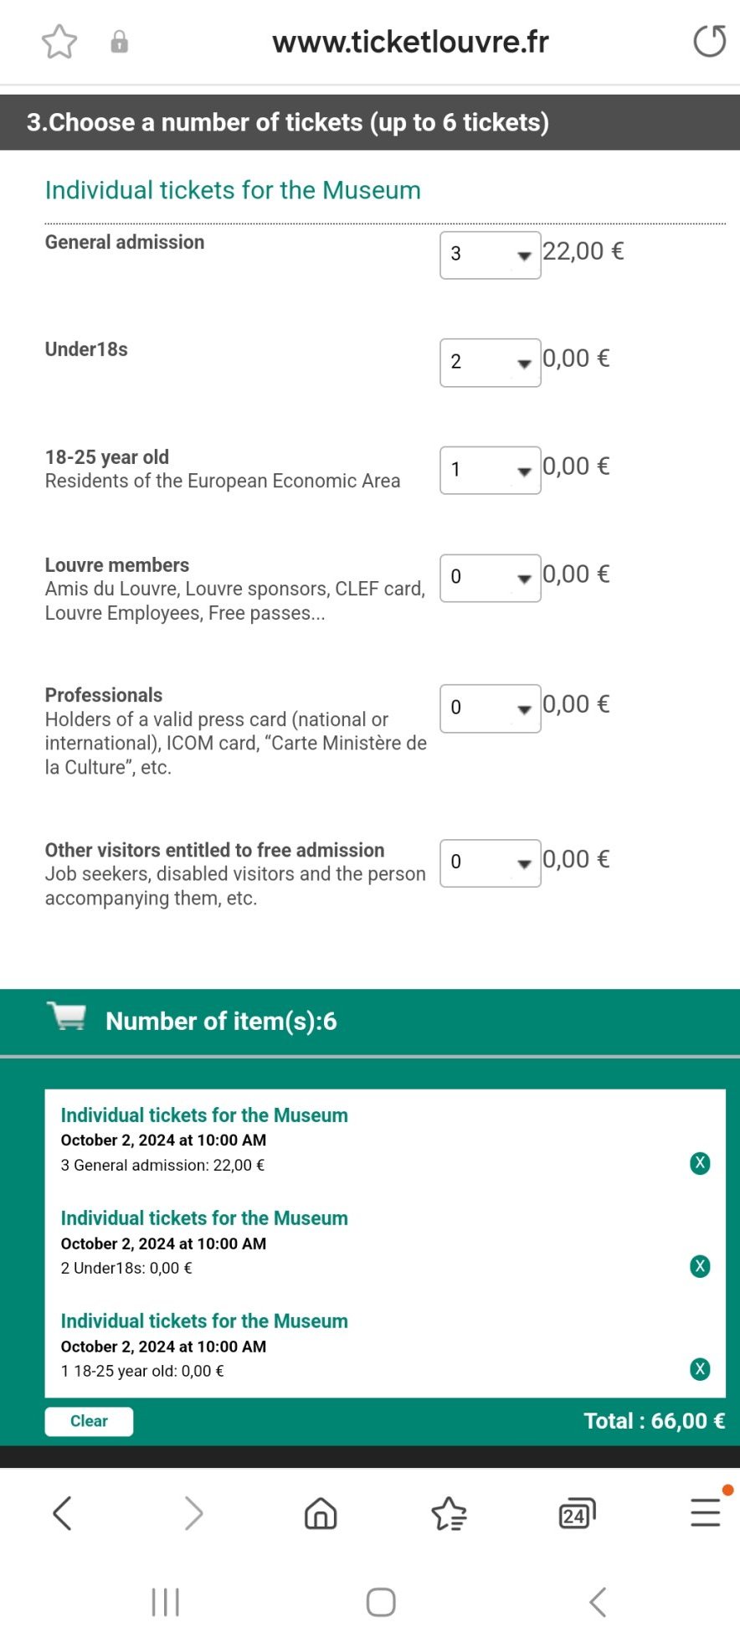This screenshot has height=1648, width=740.
Task: Open the General admission quantity dropdown
Action: [x=490, y=255]
